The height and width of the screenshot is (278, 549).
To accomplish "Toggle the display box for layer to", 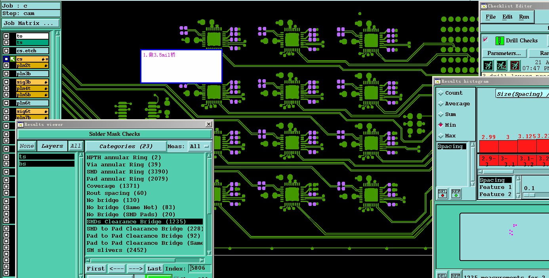I will point(6,36).
